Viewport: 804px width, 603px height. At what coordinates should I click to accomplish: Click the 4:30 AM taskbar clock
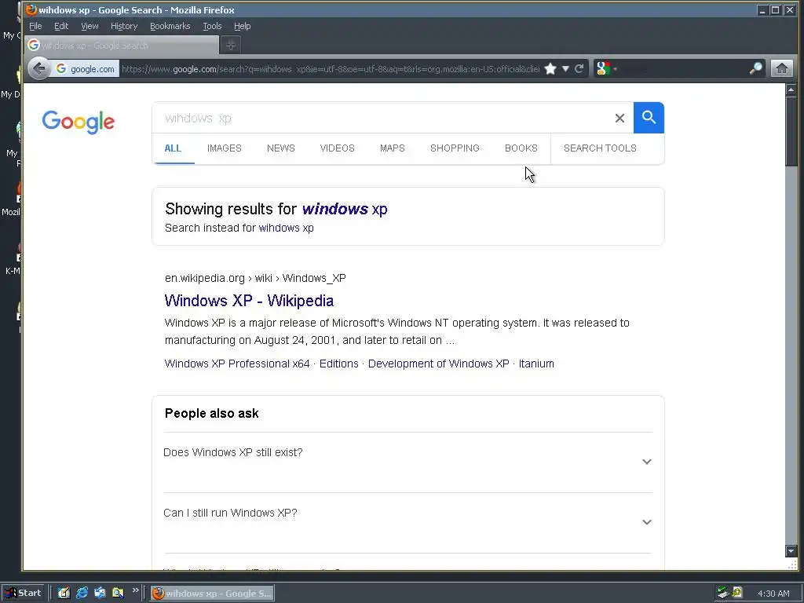(773, 594)
